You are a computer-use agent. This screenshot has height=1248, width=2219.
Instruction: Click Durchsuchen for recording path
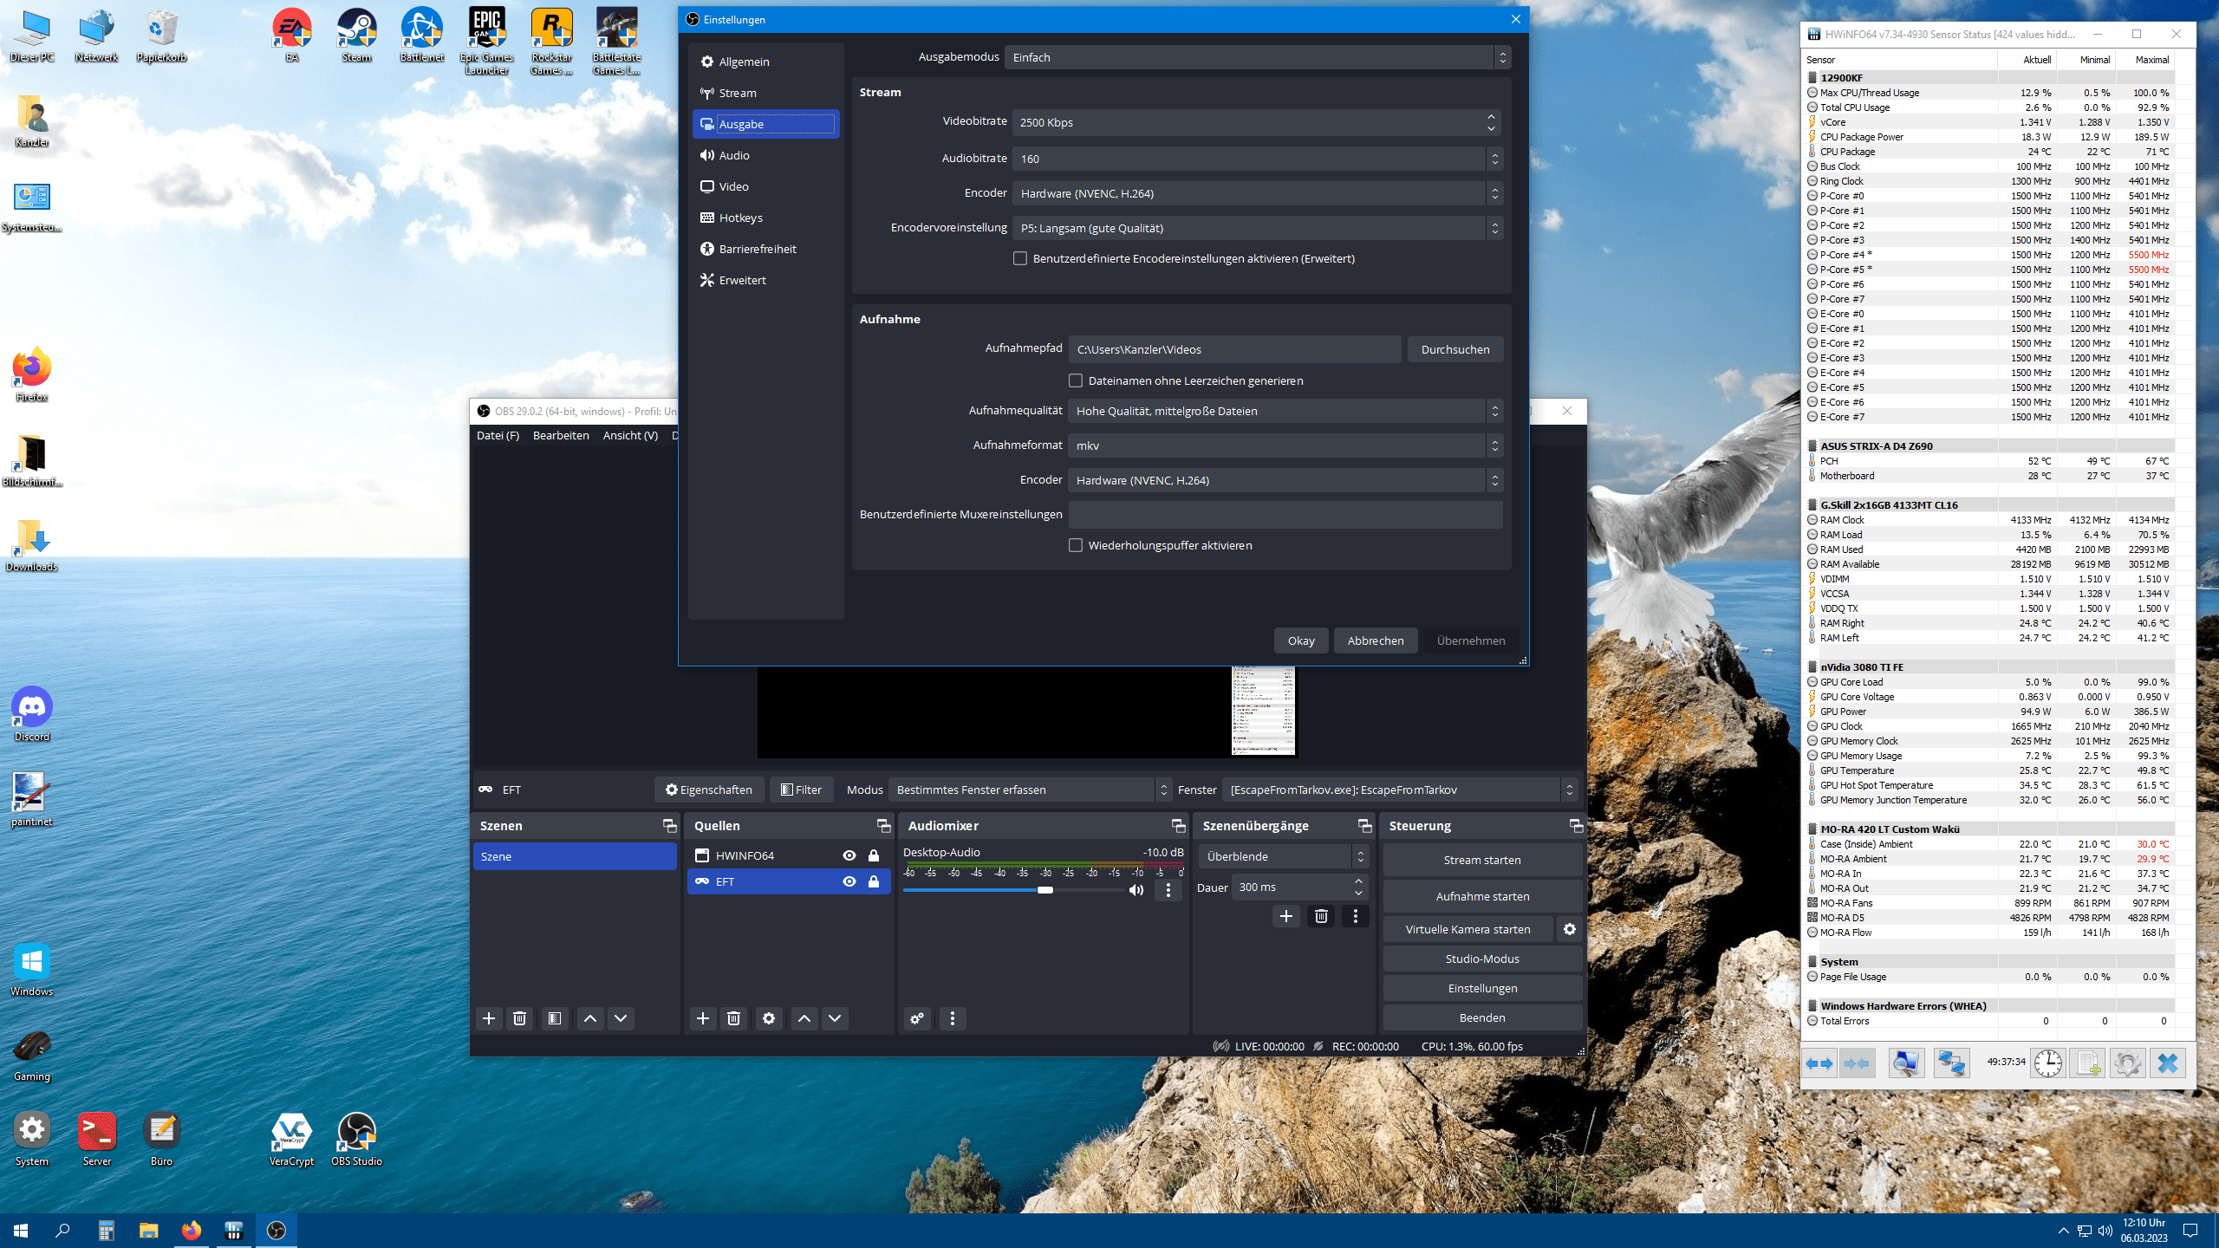click(x=1455, y=349)
